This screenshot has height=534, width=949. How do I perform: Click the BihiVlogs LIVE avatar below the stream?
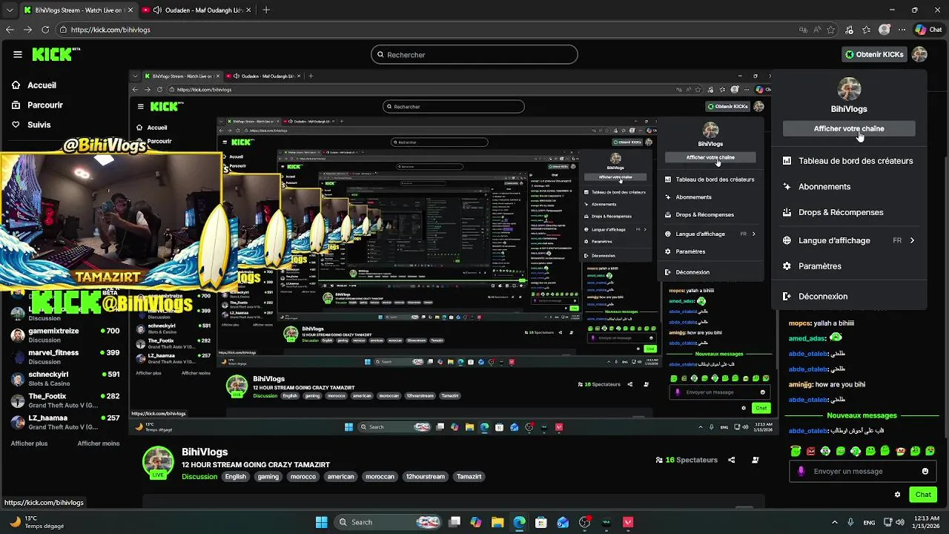pyautogui.click(x=158, y=462)
